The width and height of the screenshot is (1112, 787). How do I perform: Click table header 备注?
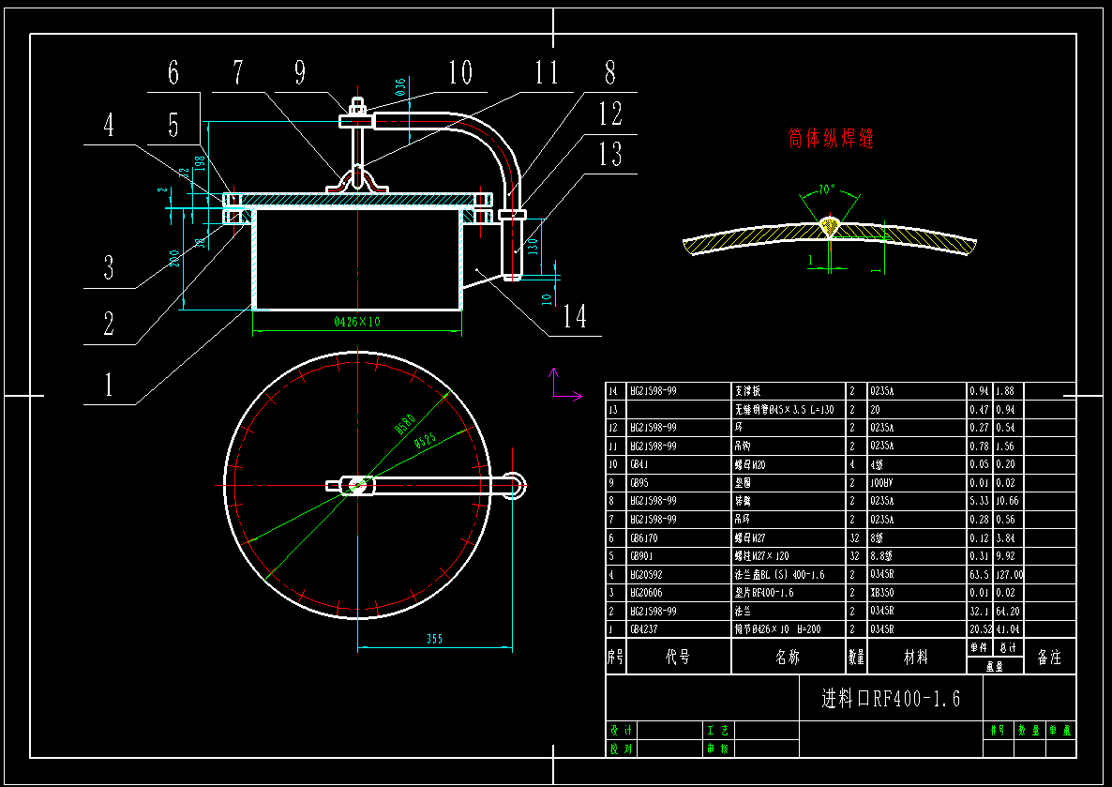coord(1049,657)
